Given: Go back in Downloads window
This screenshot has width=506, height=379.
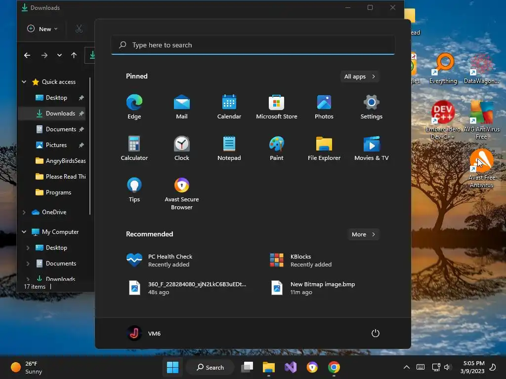Looking at the screenshot, I should coord(27,55).
